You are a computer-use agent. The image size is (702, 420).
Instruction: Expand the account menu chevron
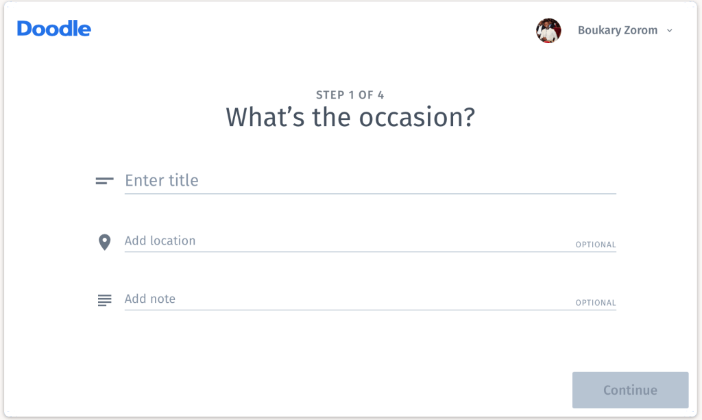tap(670, 31)
